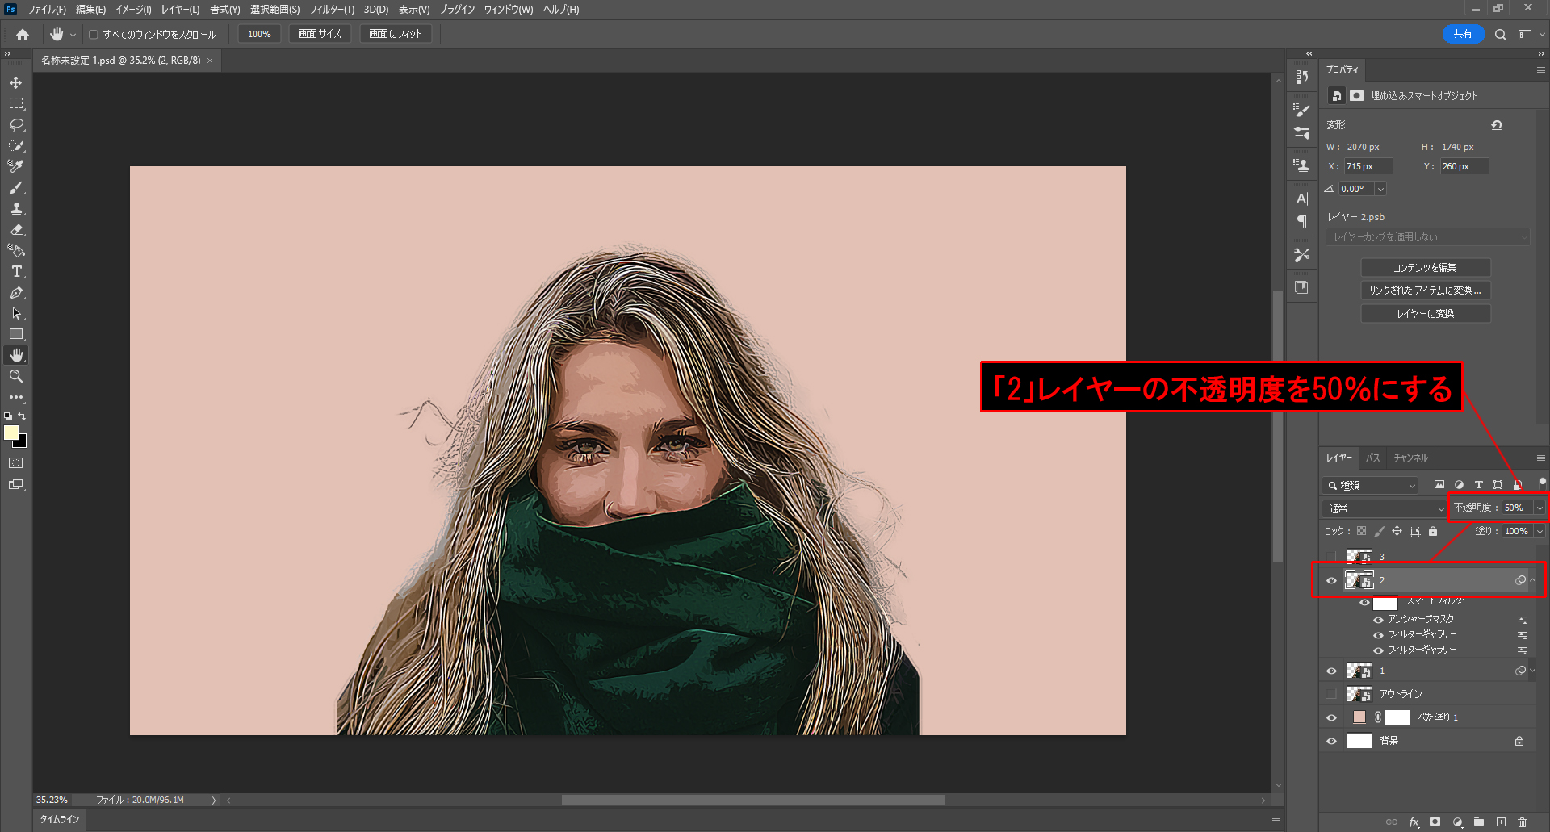Hide the 背景 layer visibility
Screen dimensions: 1550x832
pyautogui.click(x=1331, y=741)
